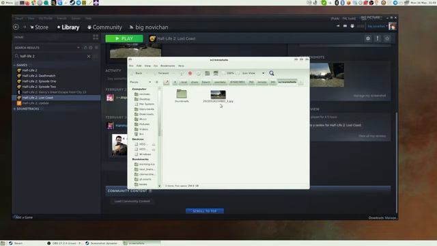Open the thumbnails folder in file manager
Viewport: 437px width, 246px height.
(182, 96)
